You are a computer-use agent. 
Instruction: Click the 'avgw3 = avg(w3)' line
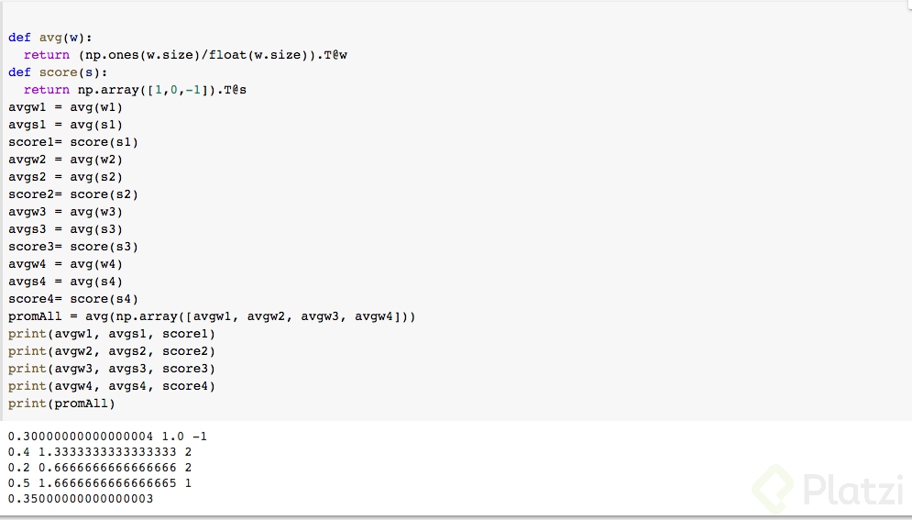65,212
